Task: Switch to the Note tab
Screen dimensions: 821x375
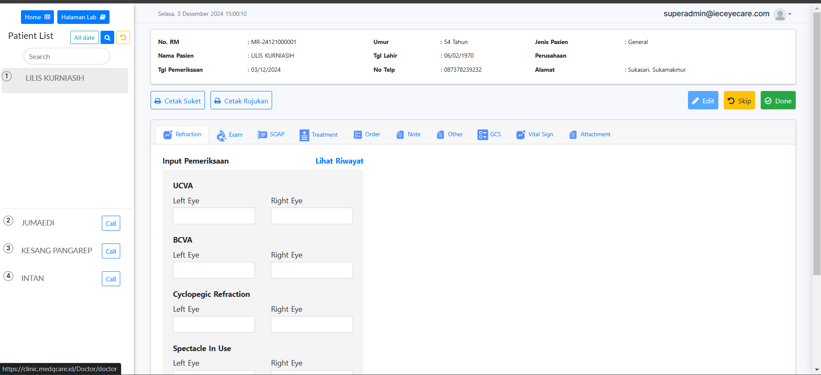Action: [x=409, y=135]
